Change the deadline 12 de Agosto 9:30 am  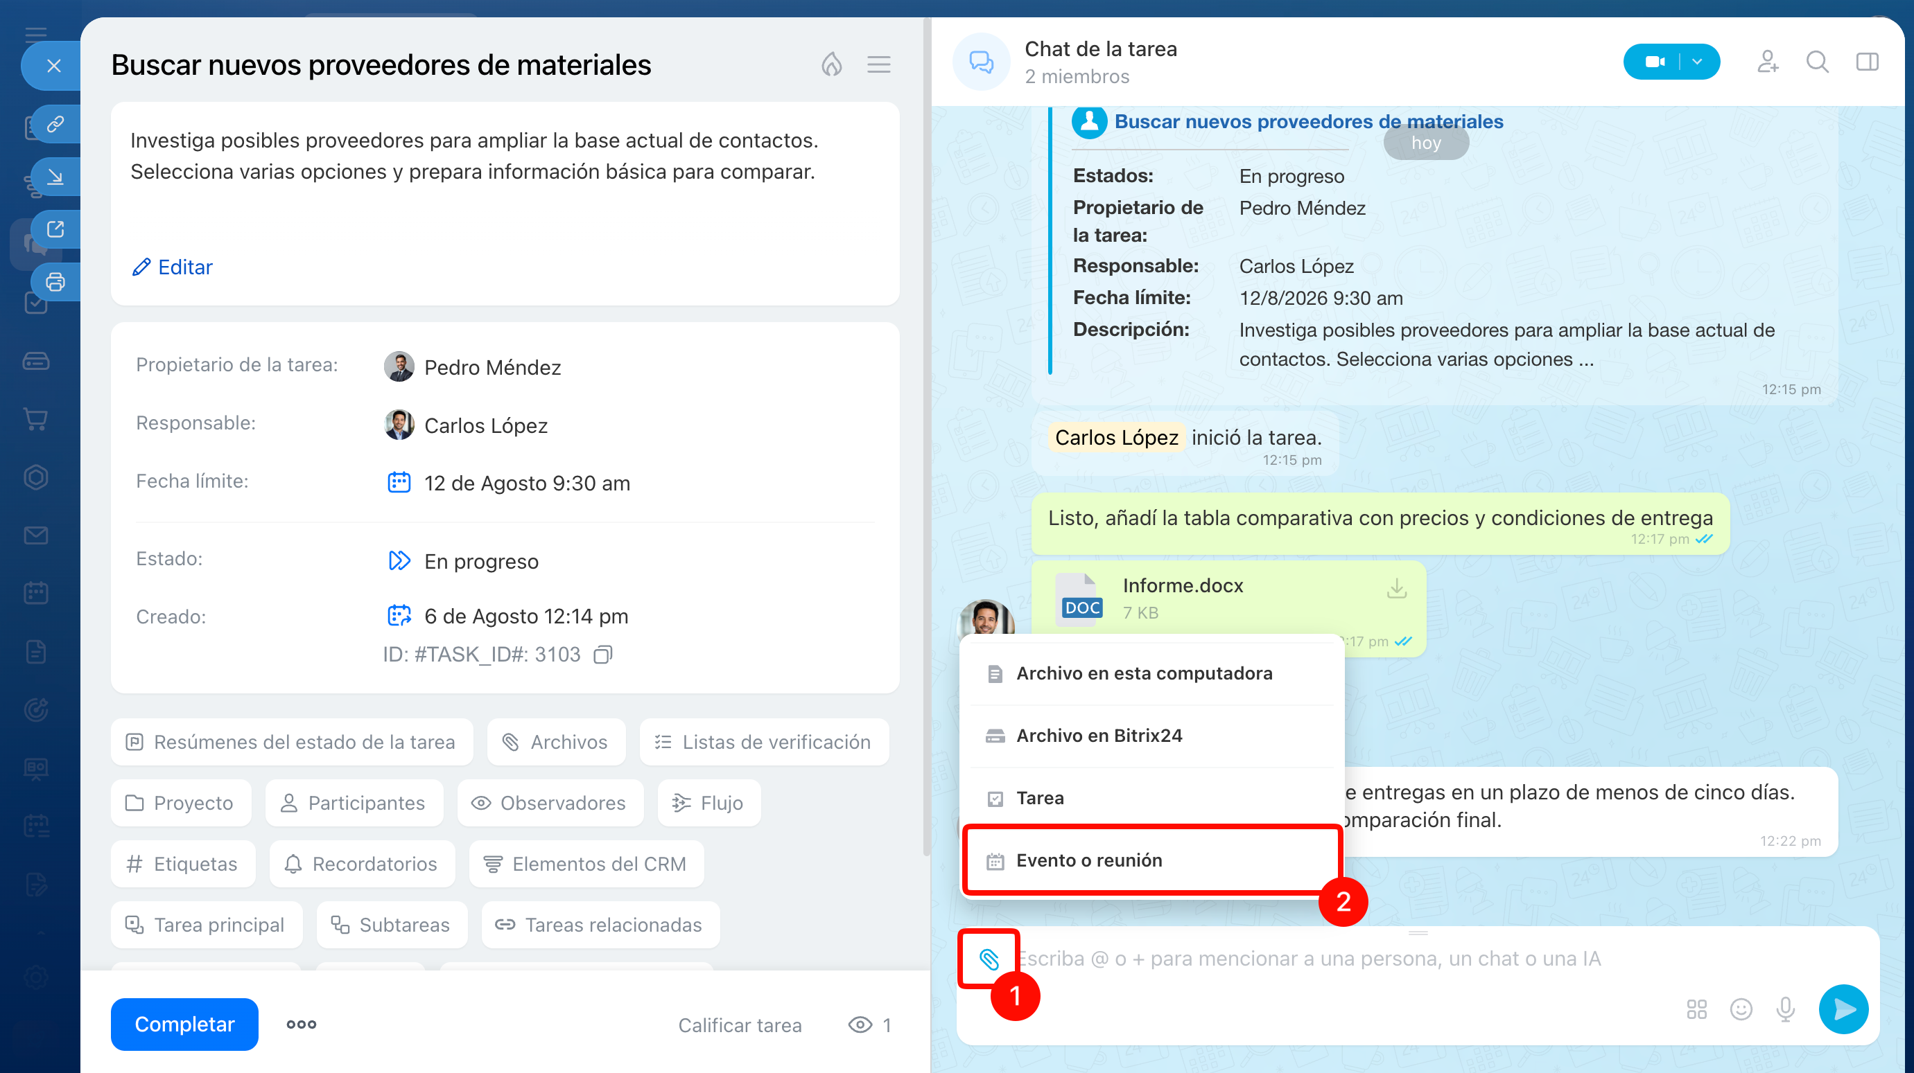tap(509, 483)
